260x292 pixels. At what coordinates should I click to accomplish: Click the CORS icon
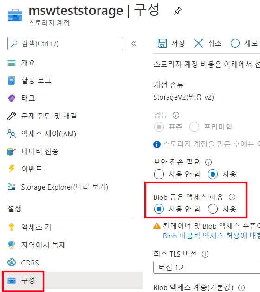tap(12, 263)
